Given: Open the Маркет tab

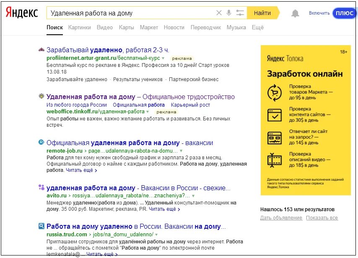Looking at the screenshot, I should click(x=149, y=27).
